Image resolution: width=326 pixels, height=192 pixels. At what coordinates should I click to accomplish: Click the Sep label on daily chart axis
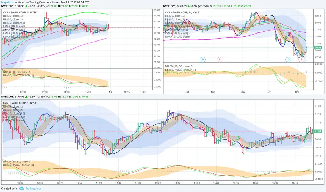coord(243,92)
